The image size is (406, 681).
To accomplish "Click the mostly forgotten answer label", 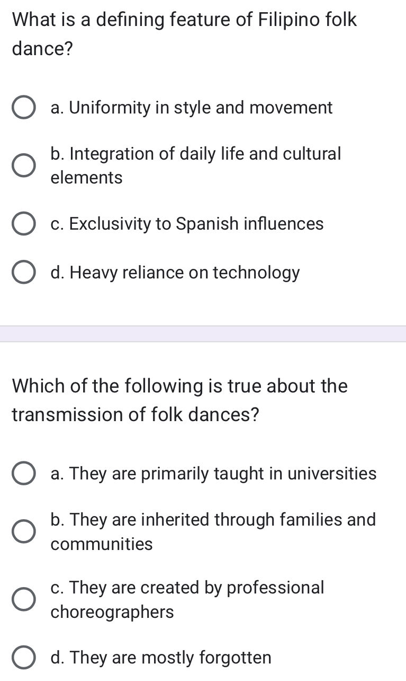I will coord(160,657).
